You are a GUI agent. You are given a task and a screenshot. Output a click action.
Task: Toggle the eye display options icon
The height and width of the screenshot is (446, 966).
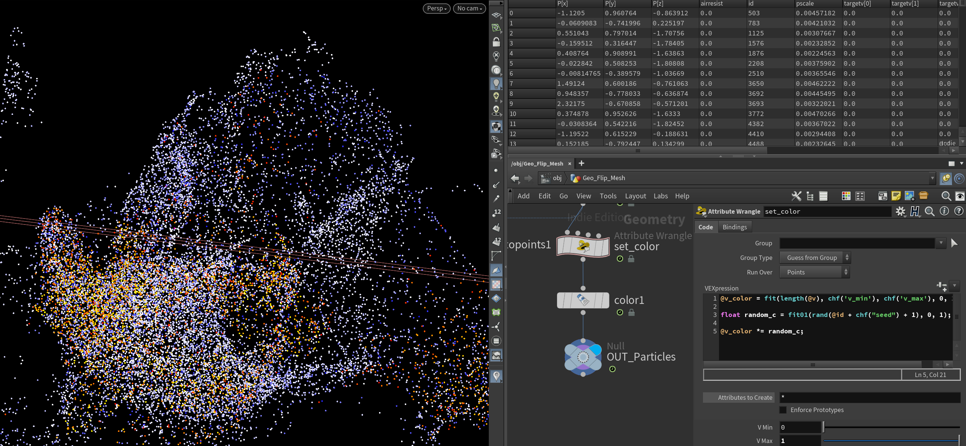click(x=960, y=196)
